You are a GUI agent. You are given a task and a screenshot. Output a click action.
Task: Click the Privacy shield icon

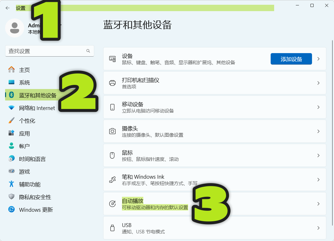11,197
